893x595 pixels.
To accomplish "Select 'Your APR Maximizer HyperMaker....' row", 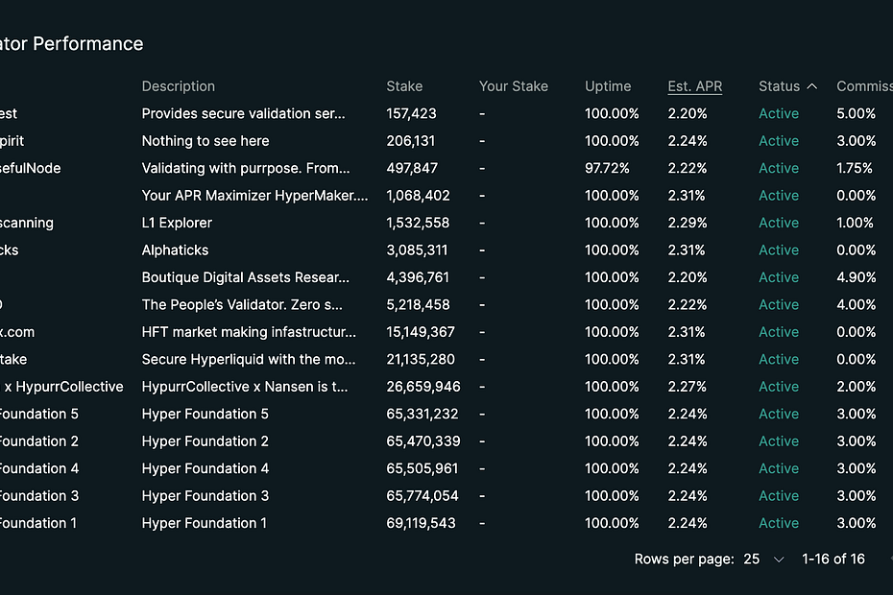I will pos(254,196).
